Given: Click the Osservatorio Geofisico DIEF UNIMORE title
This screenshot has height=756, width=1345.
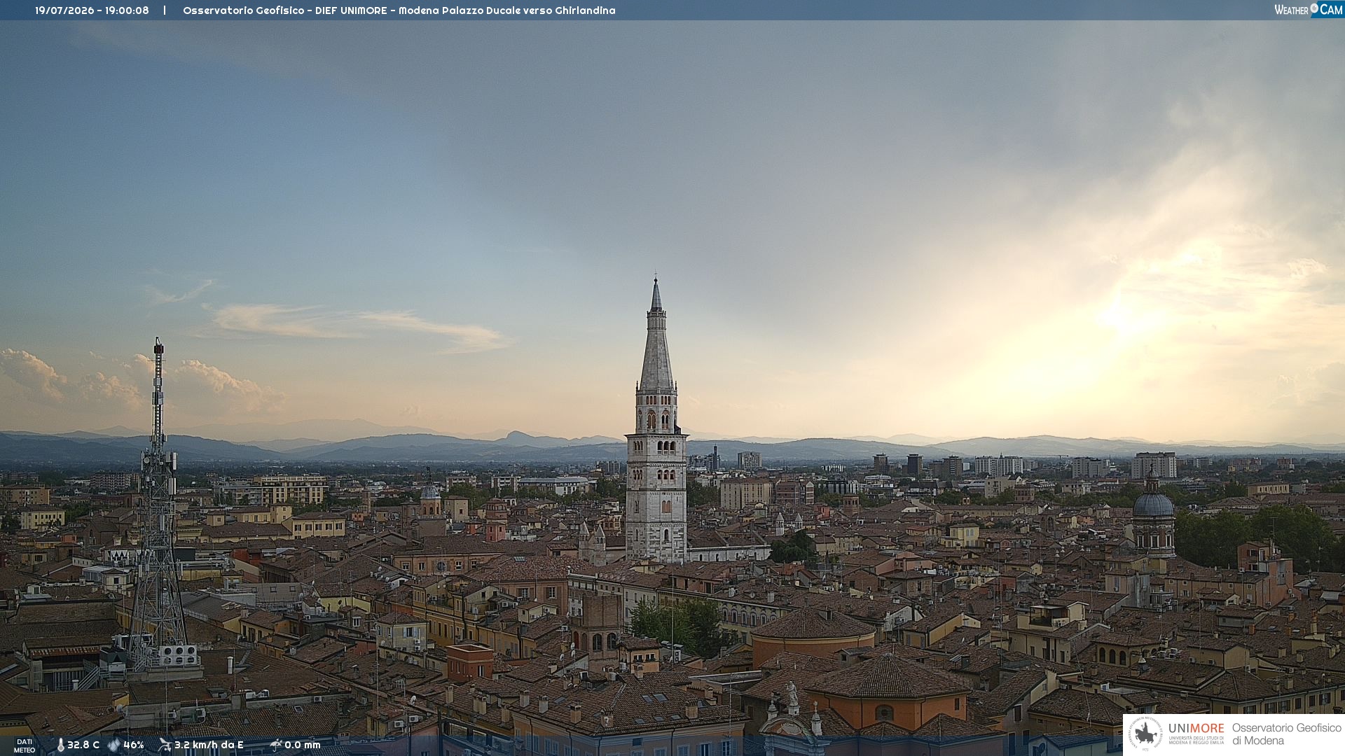Looking at the screenshot, I should coord(399,10).
